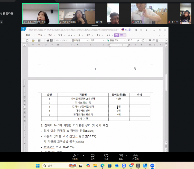Viewport: 194px width, 169px height.
Task: Click the document vertical scrollbar thumb
Action: tap(166, 82)
